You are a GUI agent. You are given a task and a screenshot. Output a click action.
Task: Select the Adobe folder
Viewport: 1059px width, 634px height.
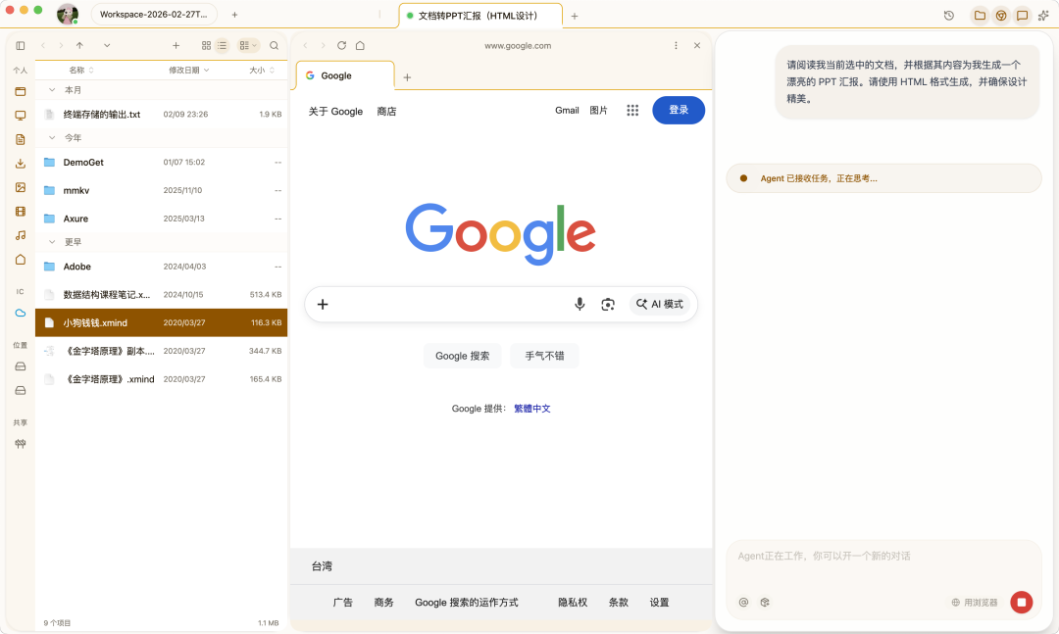coord(161,267)
